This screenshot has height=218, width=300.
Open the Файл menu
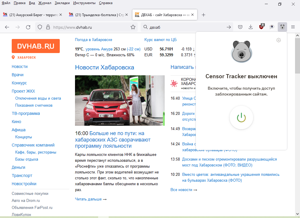(6, 3)
